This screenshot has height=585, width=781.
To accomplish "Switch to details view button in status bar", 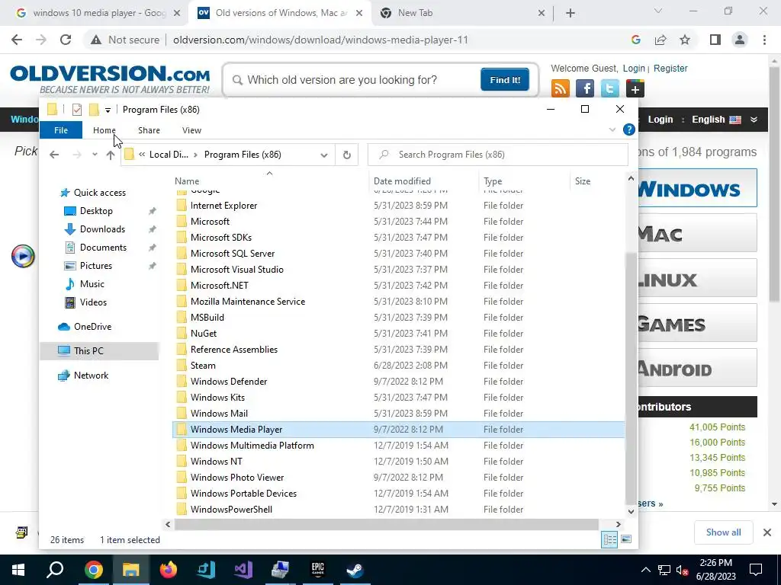I will pyautogui.click(x=609, y=539).
